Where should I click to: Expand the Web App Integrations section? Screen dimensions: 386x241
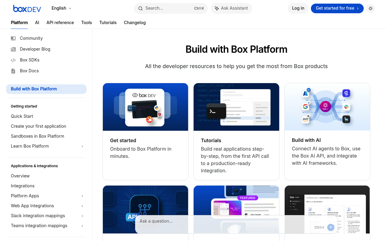[82, 206]
